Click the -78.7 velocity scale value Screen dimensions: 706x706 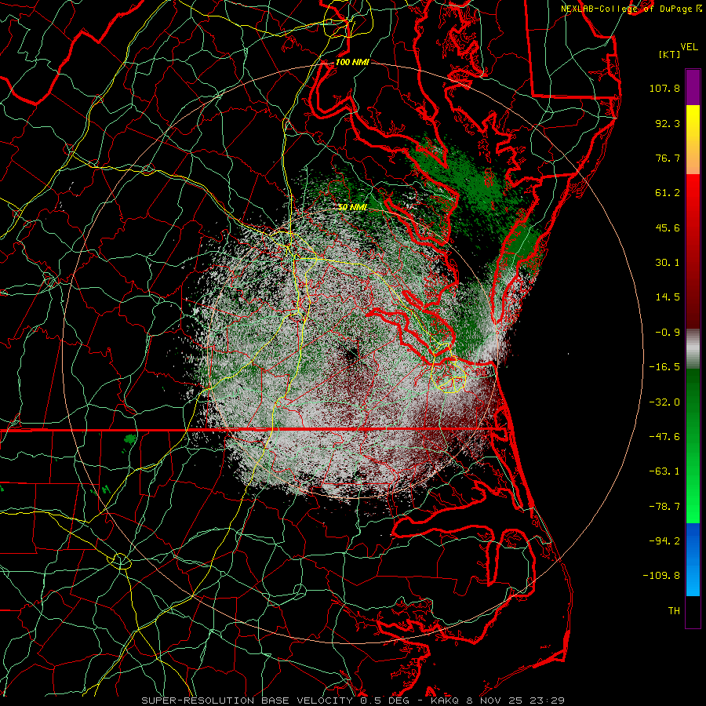pos(664,506)
